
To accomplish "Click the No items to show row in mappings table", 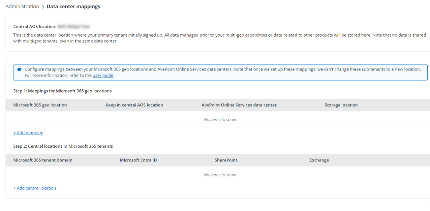I will [x=220, y=119].
